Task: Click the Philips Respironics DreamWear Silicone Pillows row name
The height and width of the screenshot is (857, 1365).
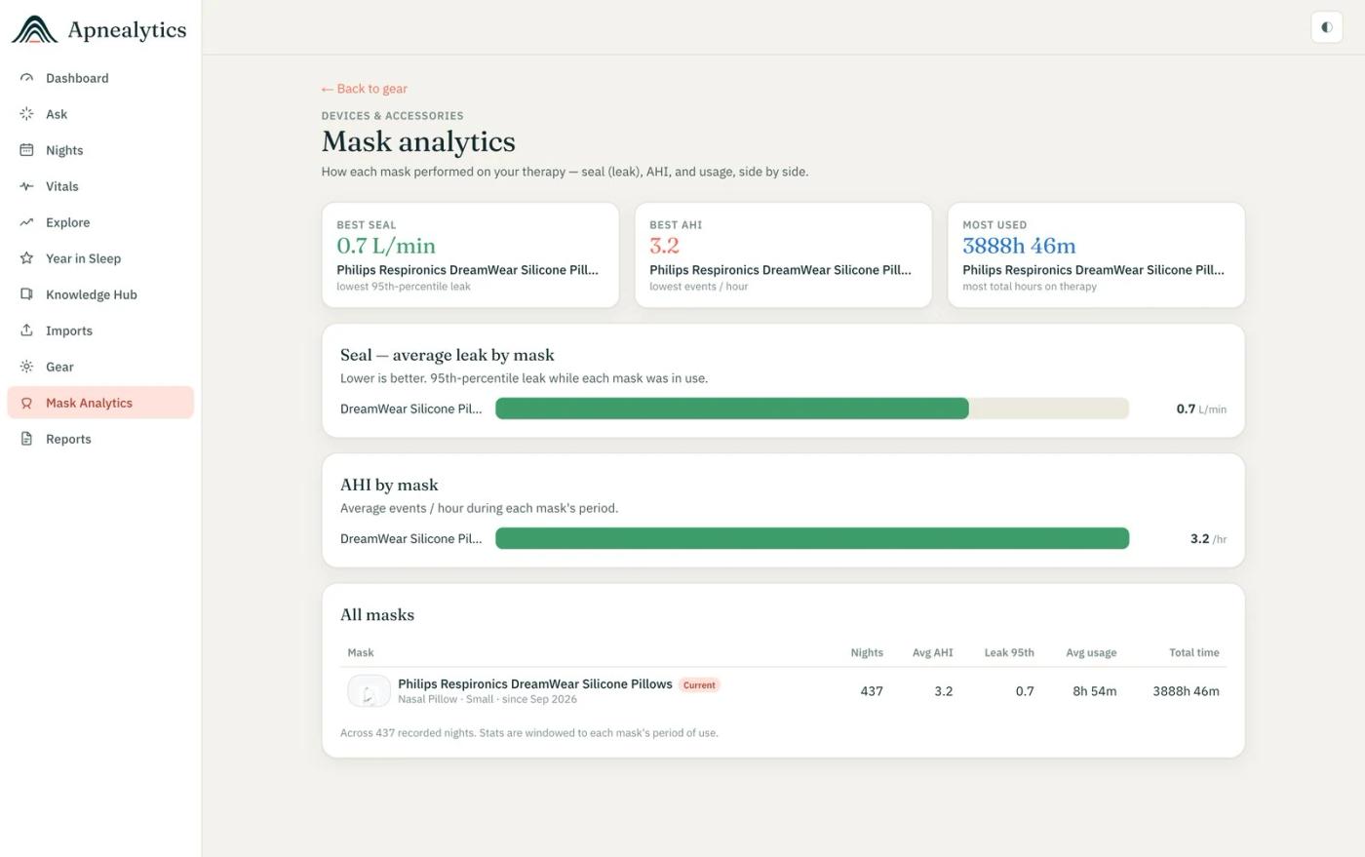Action: [535, 684]
